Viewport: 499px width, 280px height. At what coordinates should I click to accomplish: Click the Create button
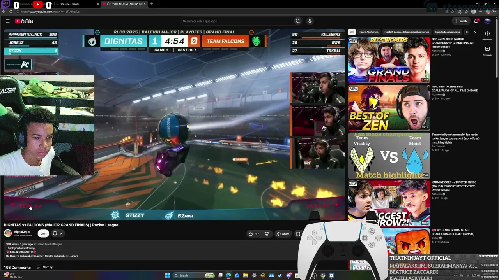point(461,21)
